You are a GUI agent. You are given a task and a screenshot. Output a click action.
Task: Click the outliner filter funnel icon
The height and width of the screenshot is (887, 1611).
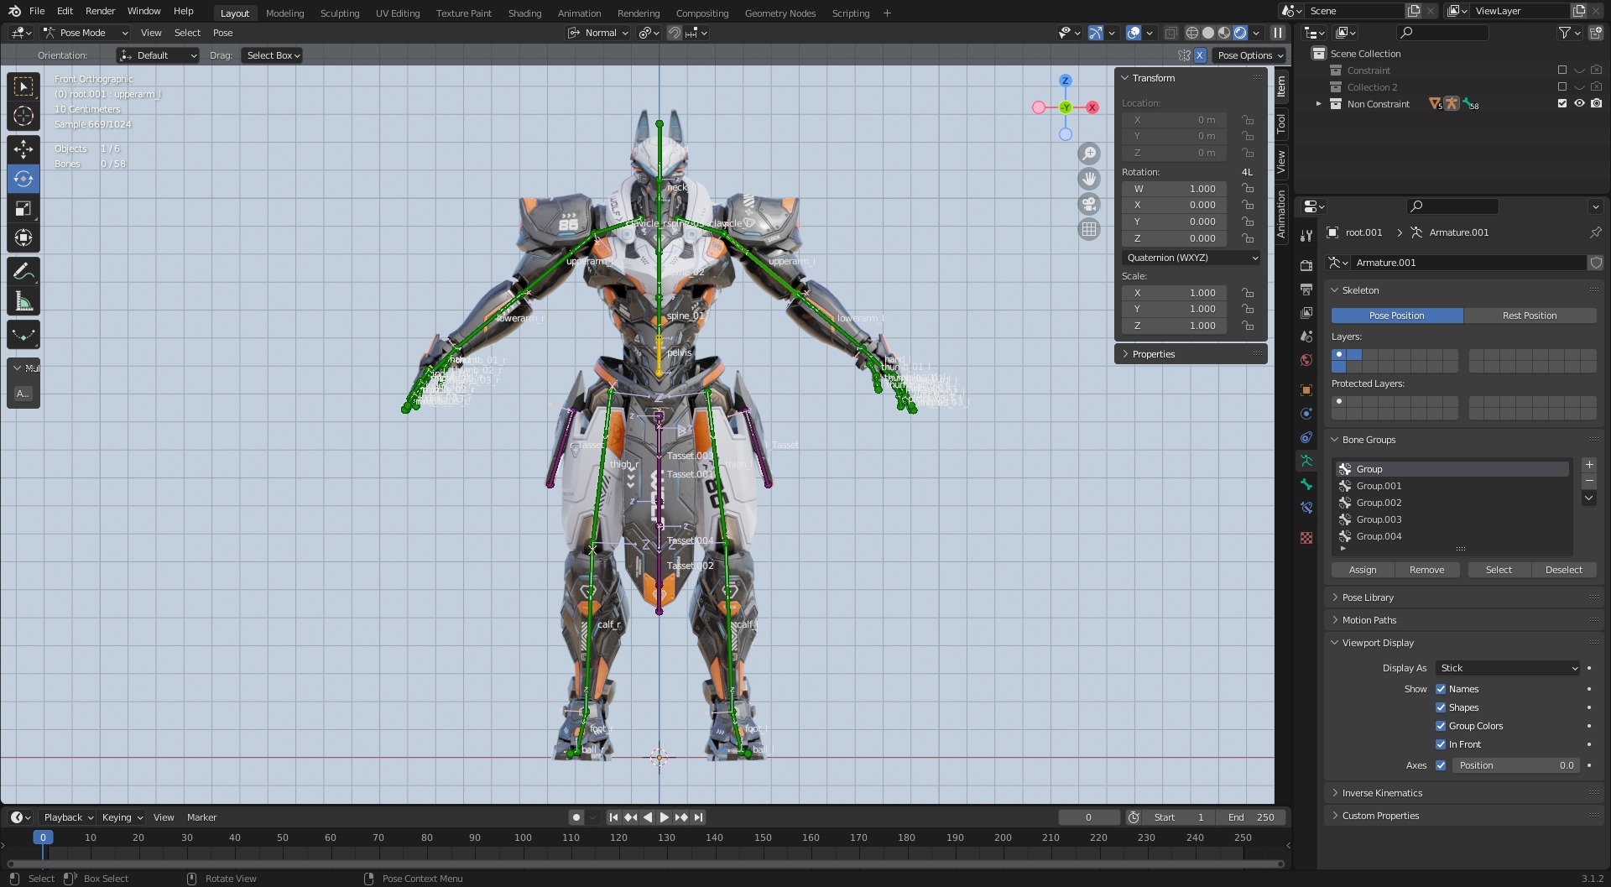pyautogui.click(x=1565, y=33)
